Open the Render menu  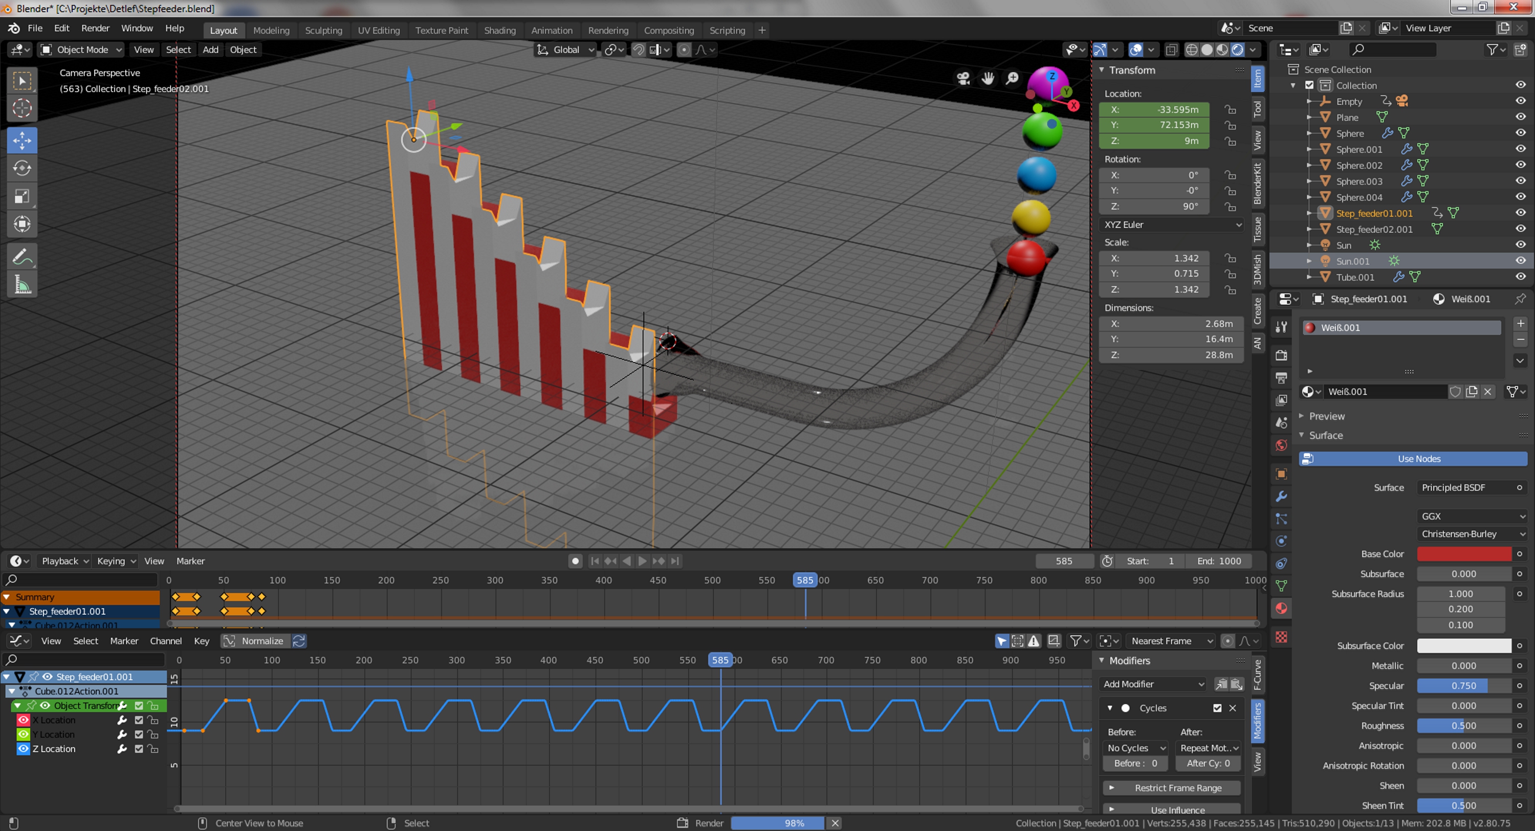point(95,28)
